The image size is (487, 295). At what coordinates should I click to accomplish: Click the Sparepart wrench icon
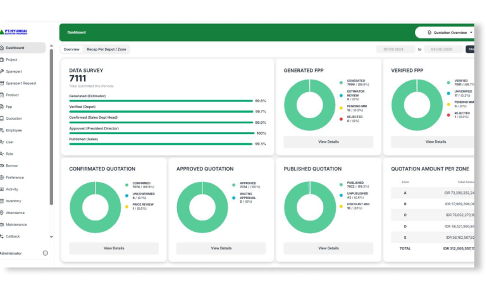click(x=3, y=71)
